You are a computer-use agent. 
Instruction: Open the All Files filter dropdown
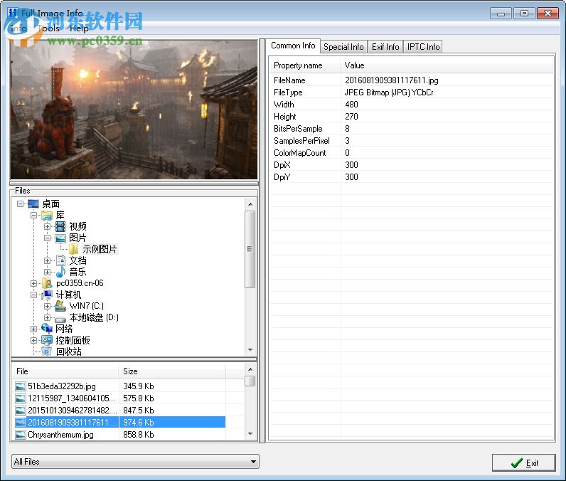[x=135, y=462]
